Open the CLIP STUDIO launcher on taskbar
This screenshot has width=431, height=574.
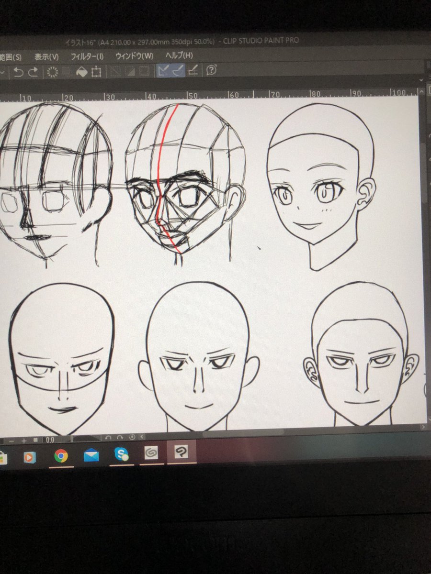pyautogui.click(x=151, y=453)
